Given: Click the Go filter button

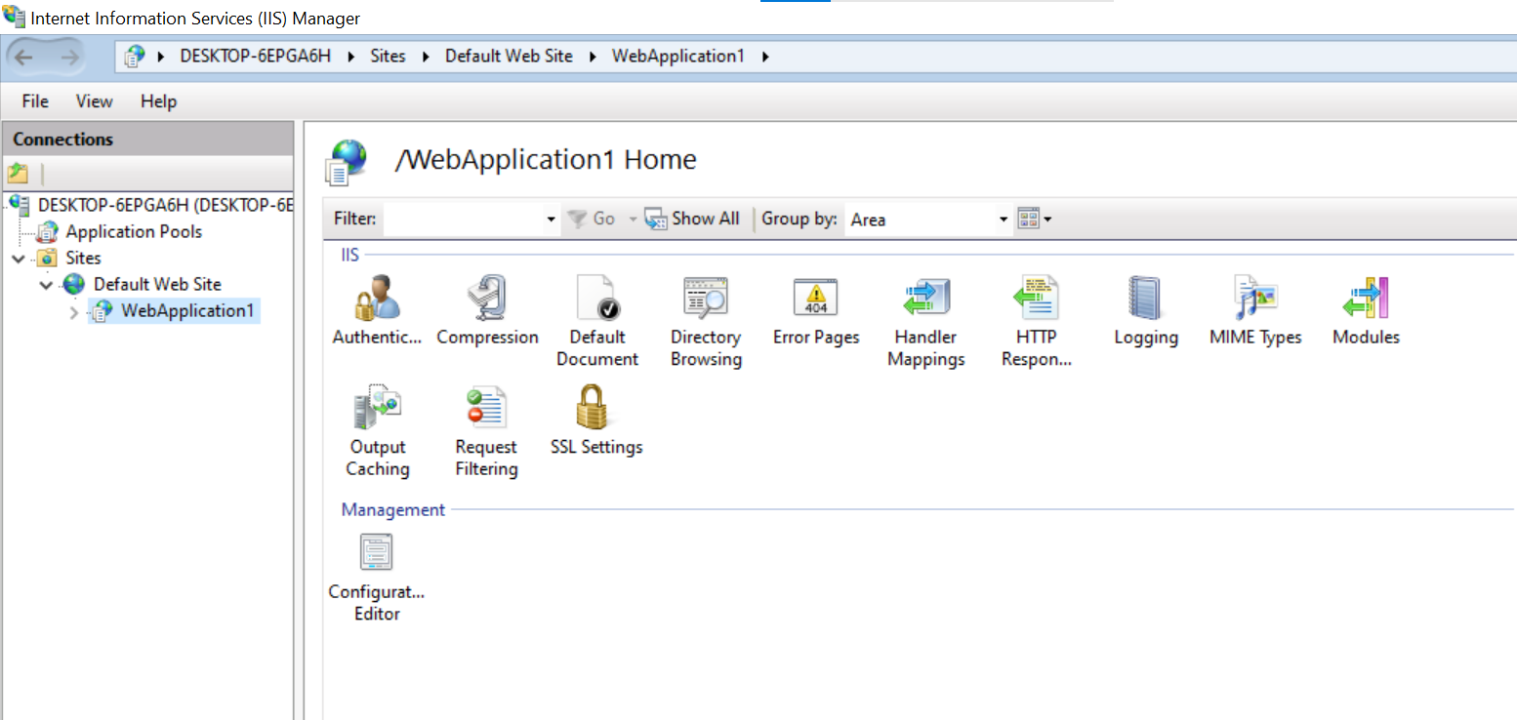Looking at the screenshot, I should [591, 219].
